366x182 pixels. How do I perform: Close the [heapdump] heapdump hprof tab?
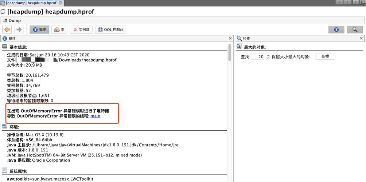pos(61,3)
